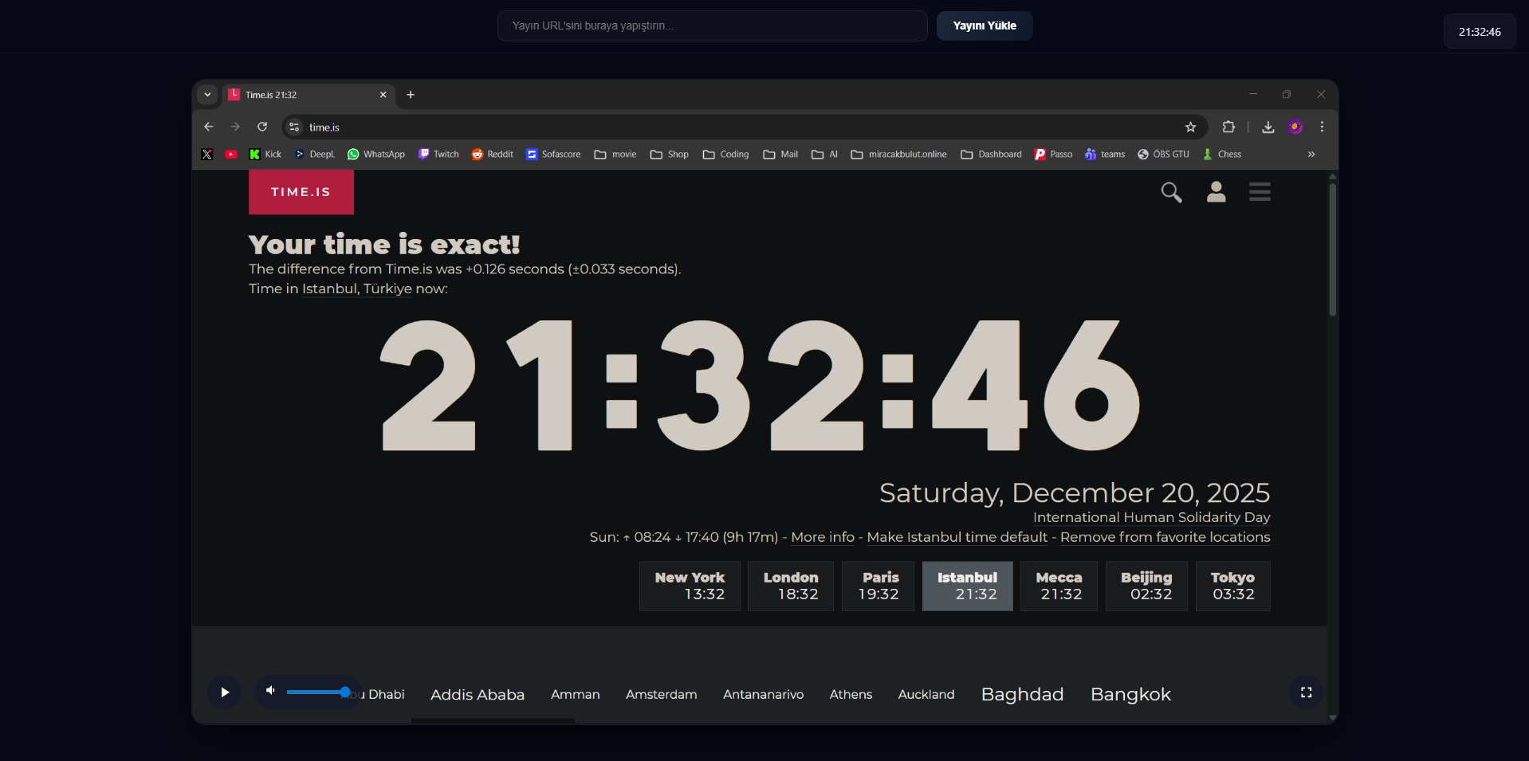Close the Time.is browser tab
The height and width of the screenshot is (761, 1529).
click(383, 95)
